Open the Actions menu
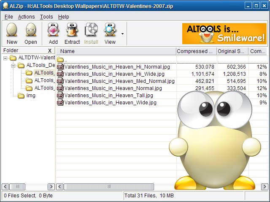Screen dimensions: 270x202 pyautogui.click(x=26, y=17)
